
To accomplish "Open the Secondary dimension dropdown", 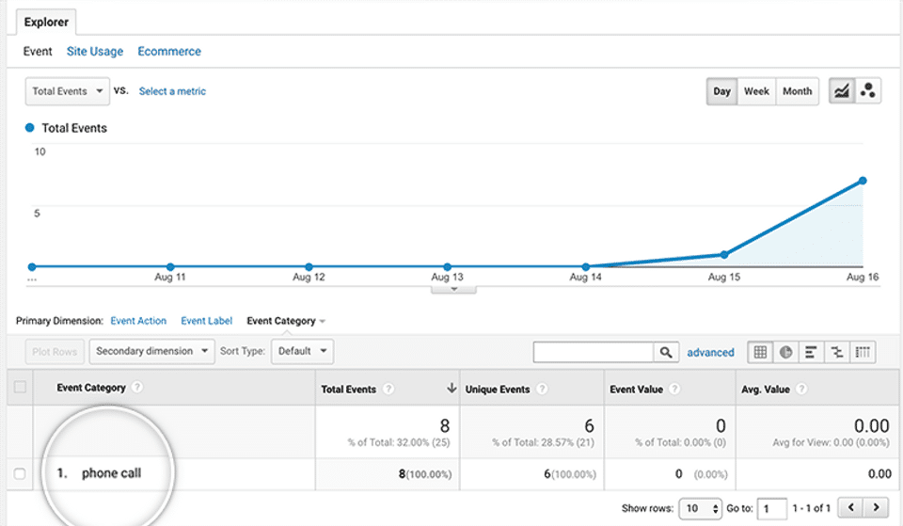I will [x=154, y=351].
